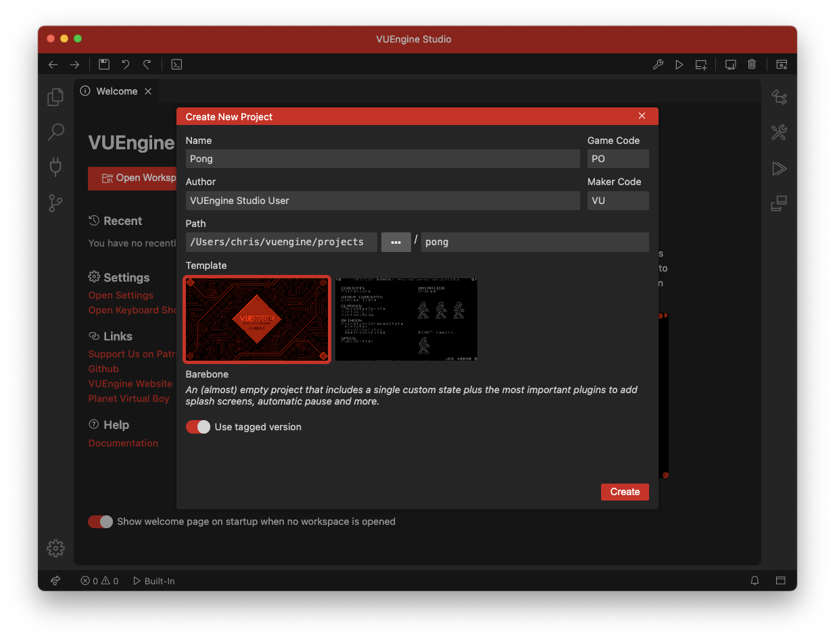
Task: Click the browse path ellipsis button
Action: pos(396,242)
